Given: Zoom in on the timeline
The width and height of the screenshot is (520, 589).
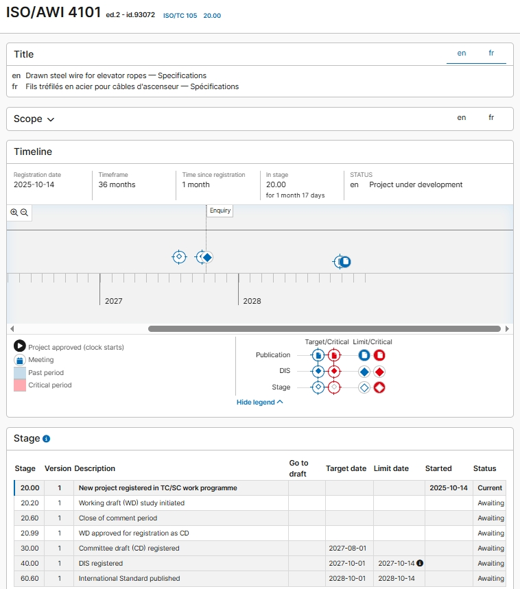Looking at the screenshot, I should 14,213.
